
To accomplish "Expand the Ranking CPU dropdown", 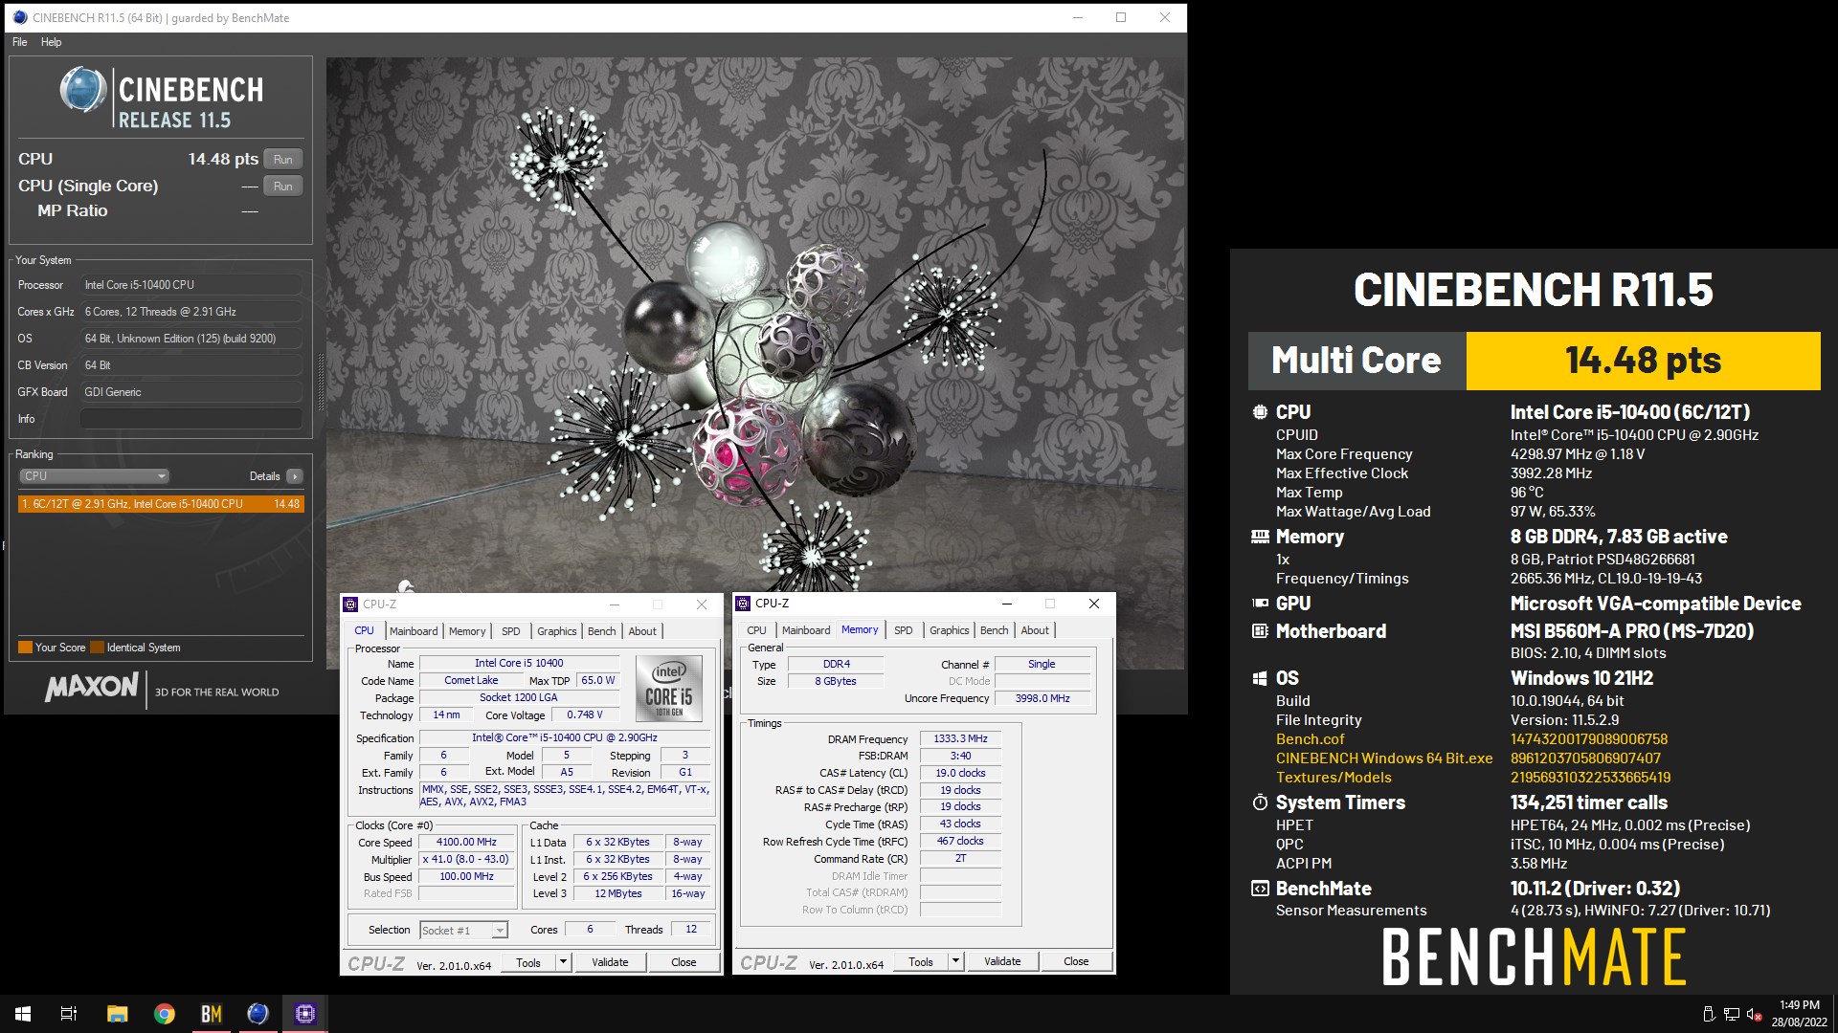I will click(94, 476).
